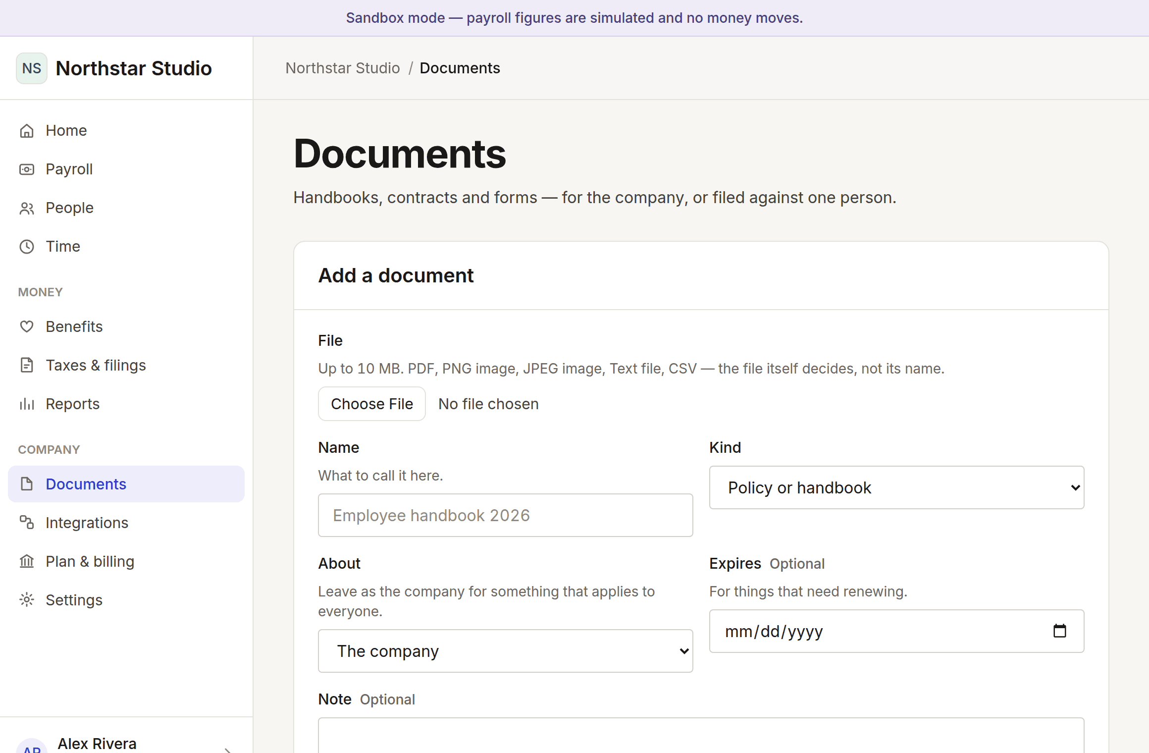The width and height of the screenshot is (1149, 753).
Task: Click the Payroll banknote icon
Action: (27, 169)
